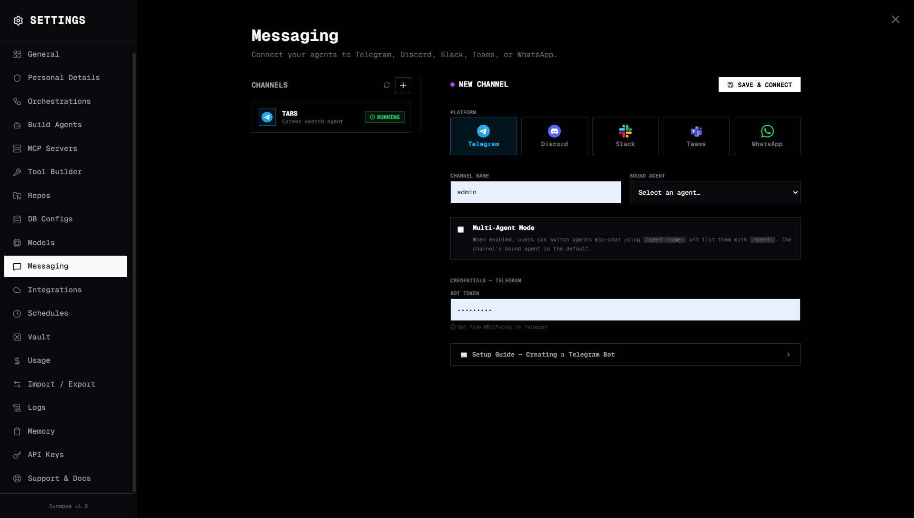Open the Logs section
914x518 pixels.
(x=66, y=408)
